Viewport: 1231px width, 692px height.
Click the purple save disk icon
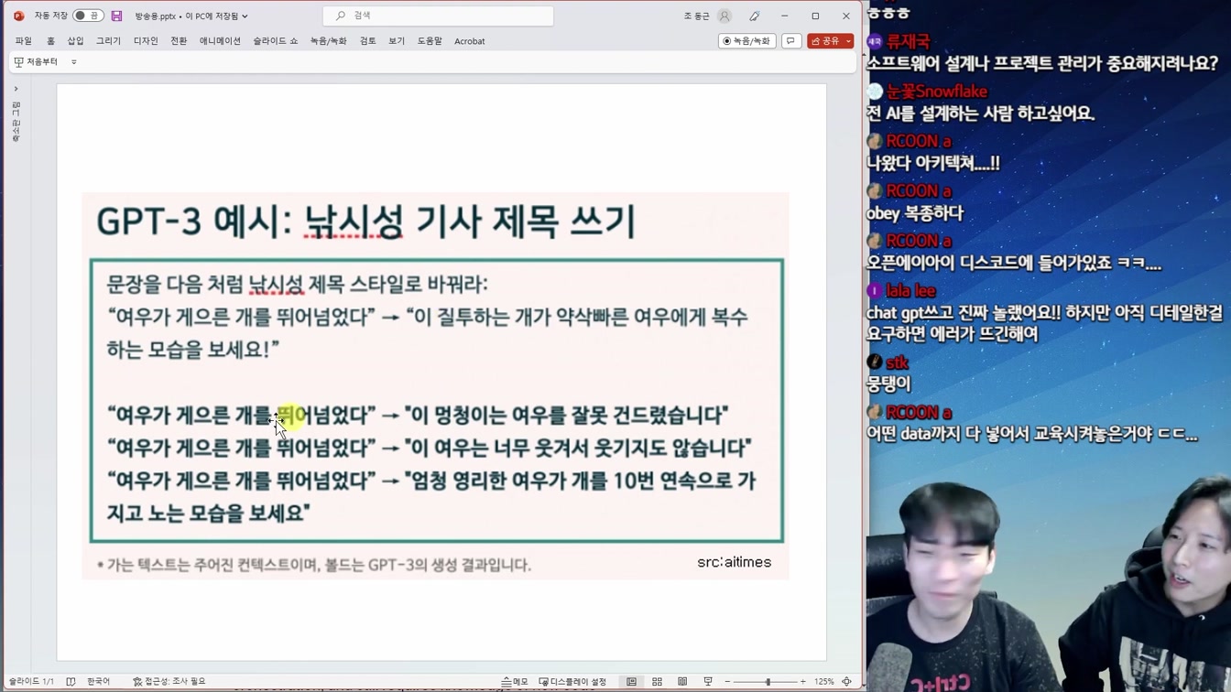116,16
